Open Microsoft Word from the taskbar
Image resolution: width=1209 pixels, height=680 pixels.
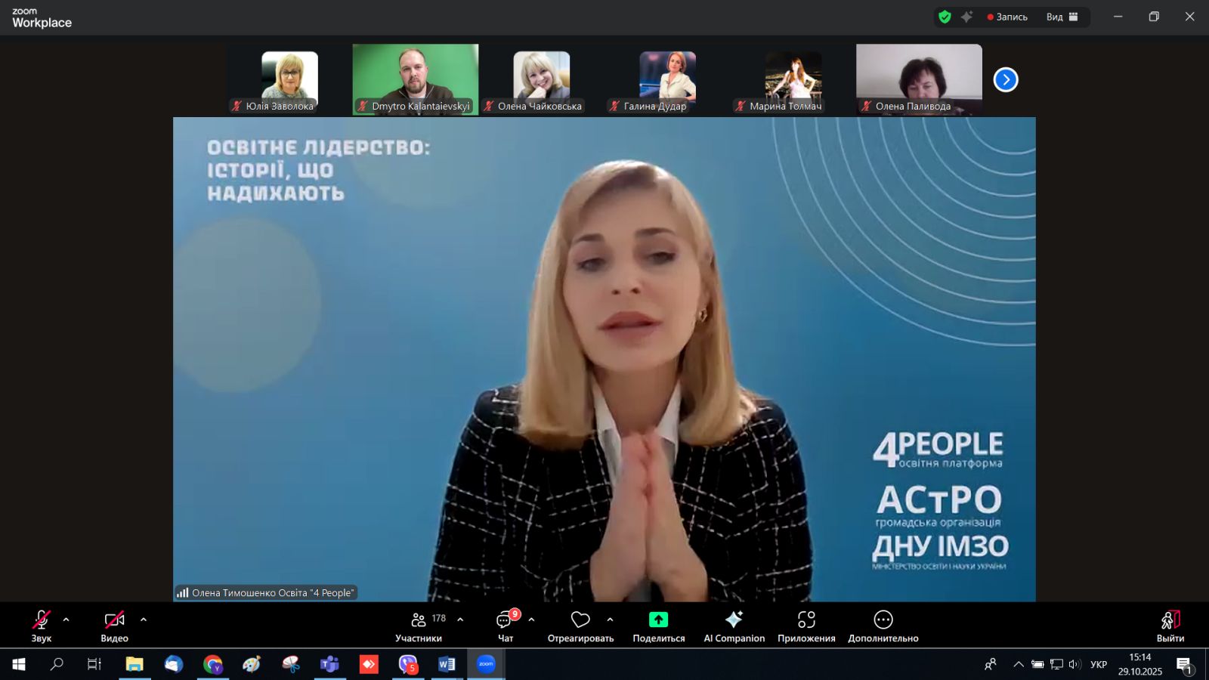(447, 665)
